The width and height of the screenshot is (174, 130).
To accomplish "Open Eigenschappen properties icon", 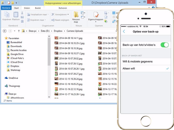I will click(x=96, y=15).
